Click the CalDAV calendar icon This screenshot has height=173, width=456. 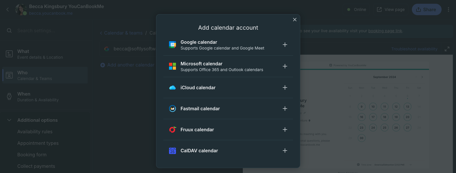[172, 151]
